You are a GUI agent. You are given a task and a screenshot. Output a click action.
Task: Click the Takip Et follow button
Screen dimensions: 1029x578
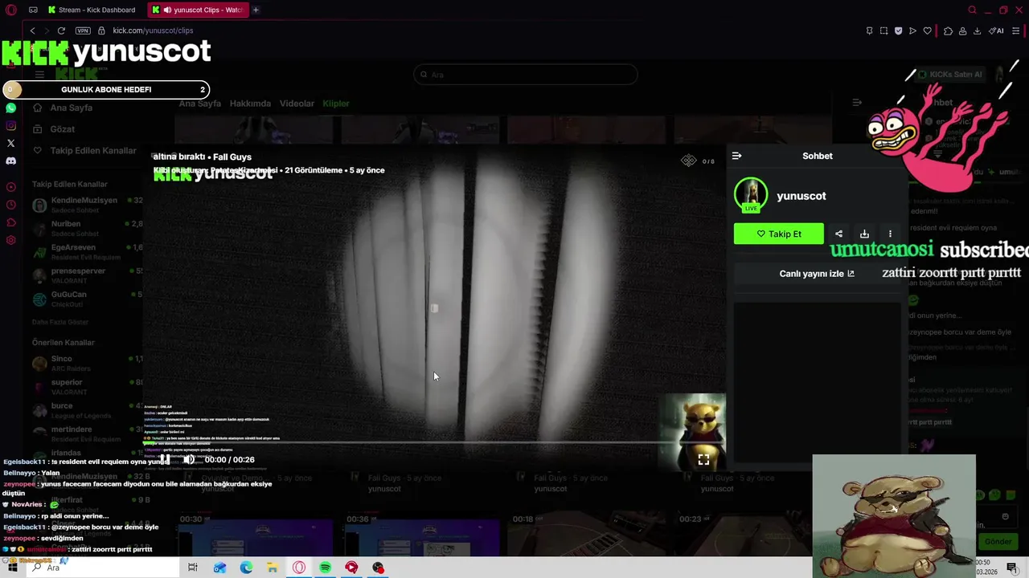click(x=778, y=234)
